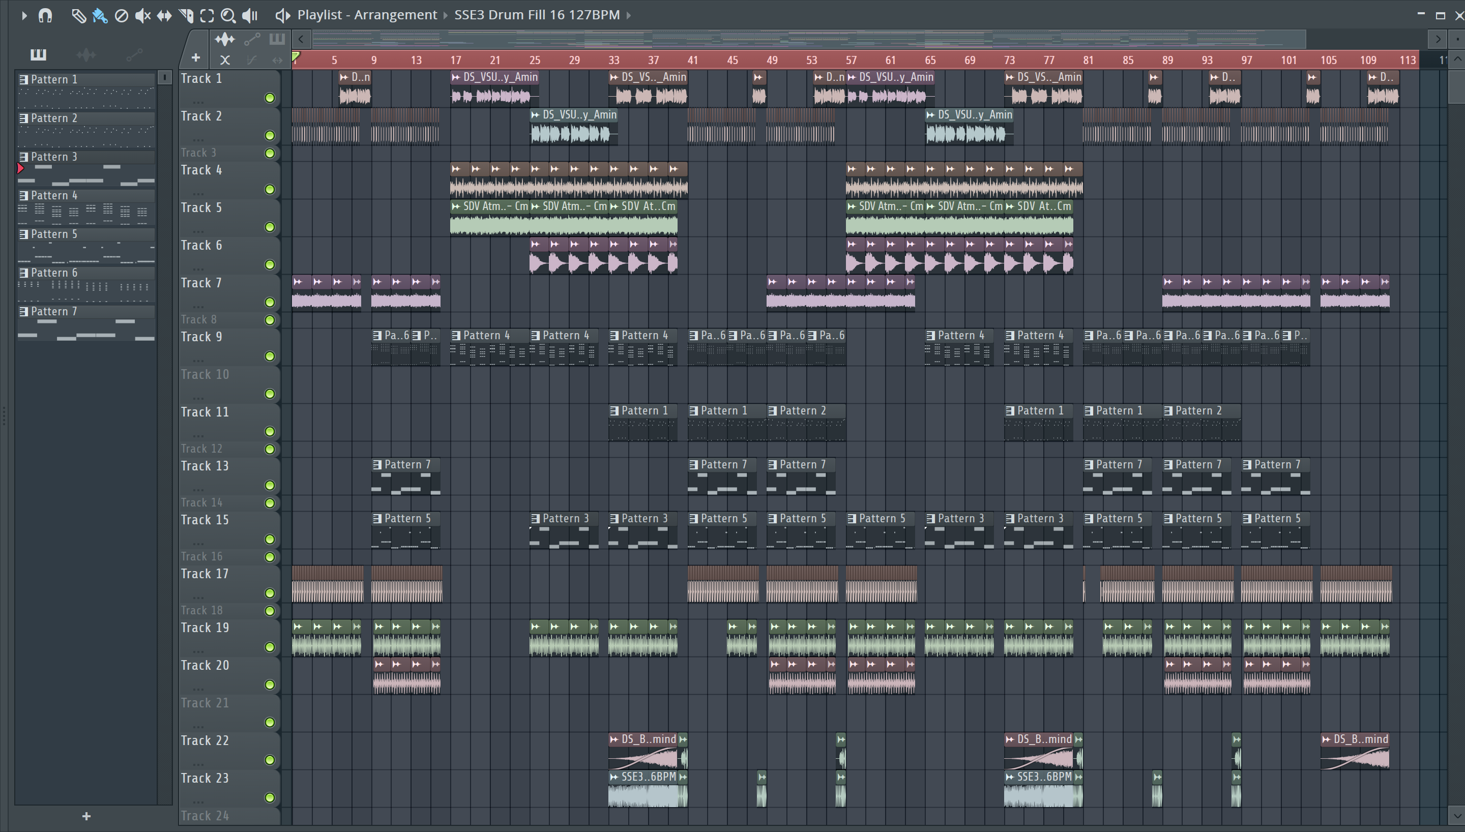Select the Zoom magnifier tool
Screen dimensions: 1465x832
click(228, 15)
